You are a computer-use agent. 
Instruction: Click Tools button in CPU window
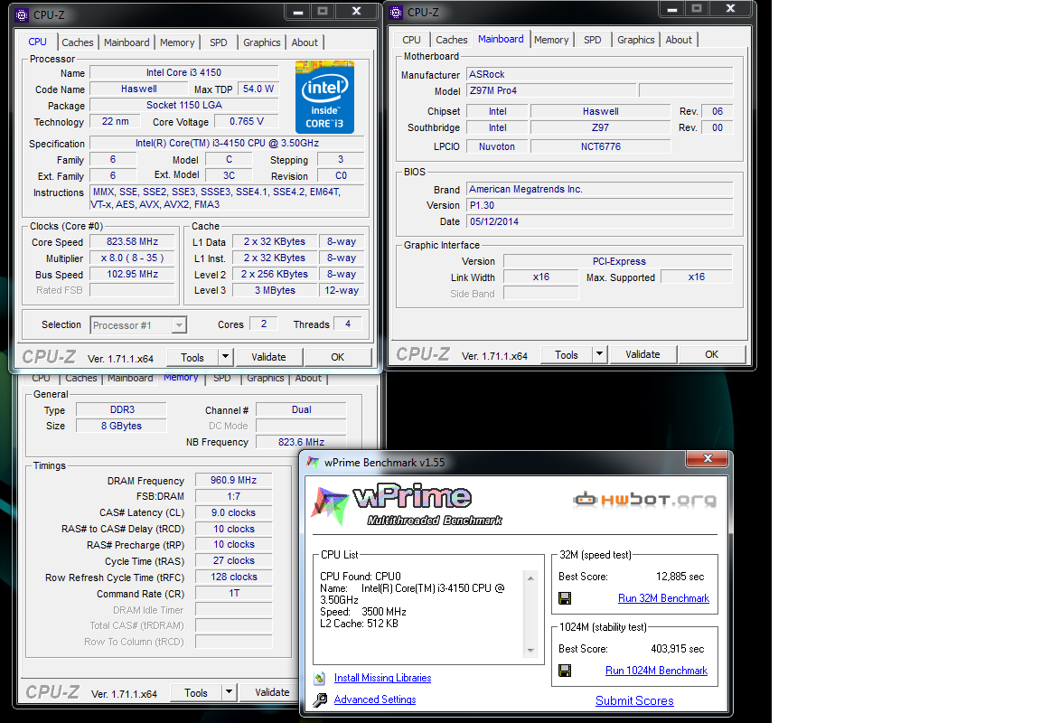click(192, 357)
